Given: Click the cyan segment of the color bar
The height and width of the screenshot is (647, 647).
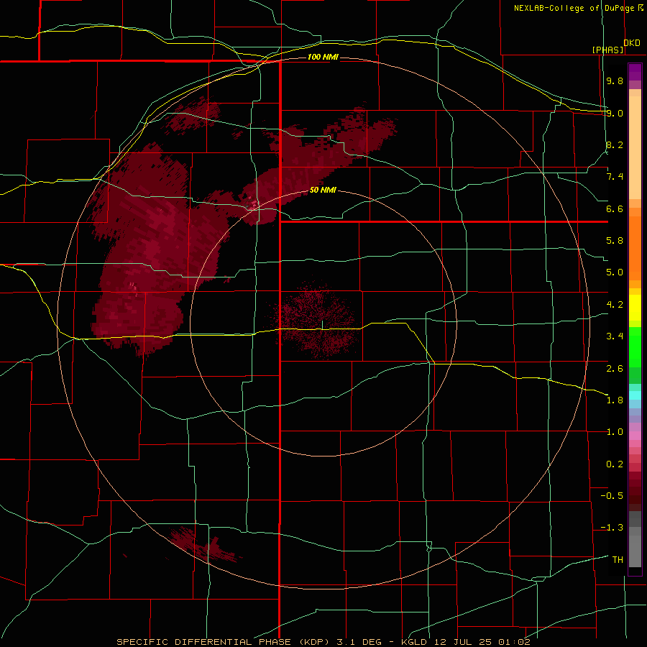Looking at the screenshot, I should click(635, 395).
